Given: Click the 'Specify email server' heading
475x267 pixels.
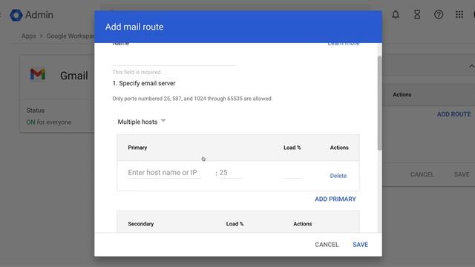Looking at the screenshot, I should click(x=144, y=83).
